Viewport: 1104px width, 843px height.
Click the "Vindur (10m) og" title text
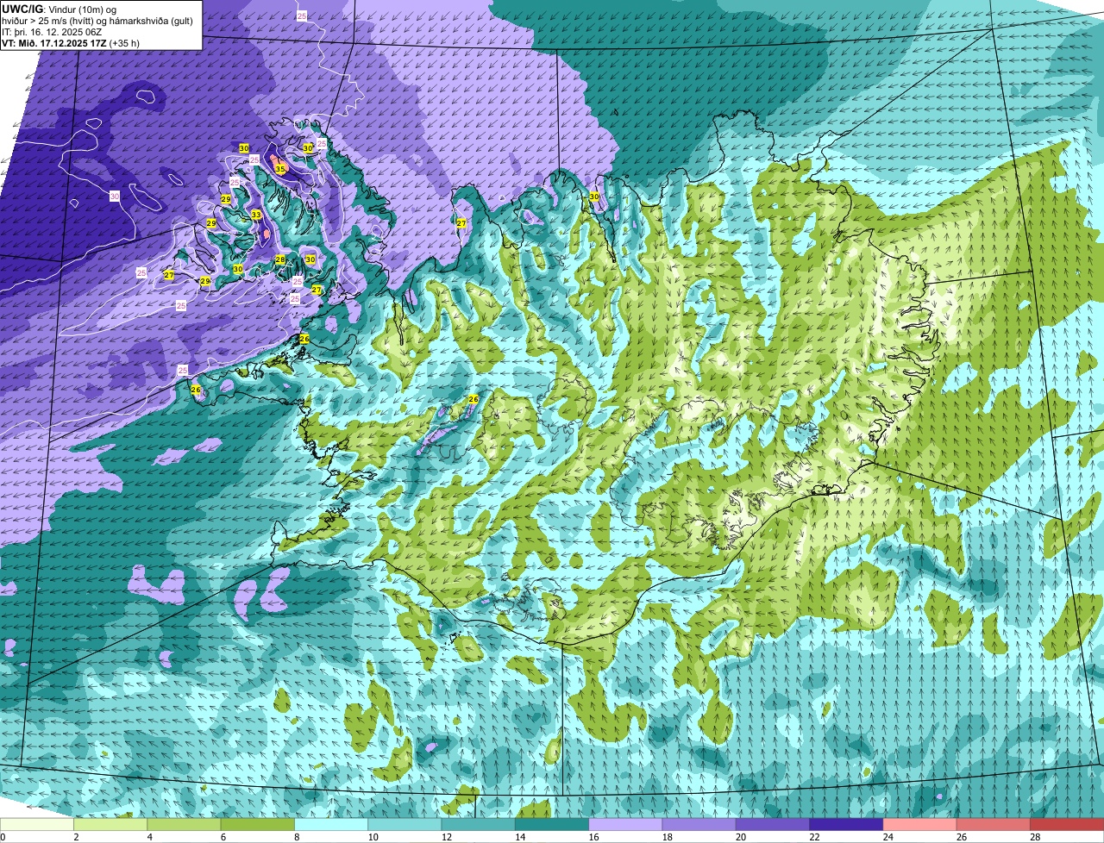[83, 9]
